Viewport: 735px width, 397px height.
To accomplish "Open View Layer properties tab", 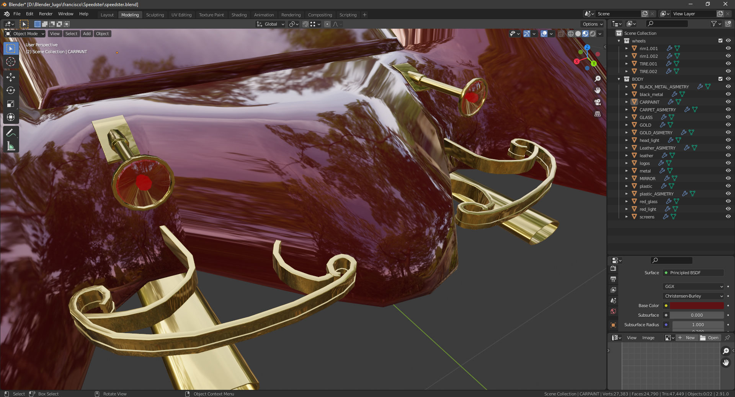I will point(613,290).
